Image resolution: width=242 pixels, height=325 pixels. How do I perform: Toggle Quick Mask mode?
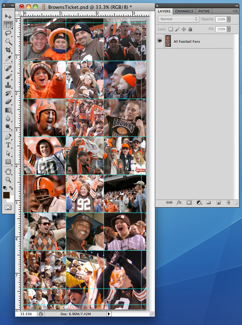click(x=8, y=207)
